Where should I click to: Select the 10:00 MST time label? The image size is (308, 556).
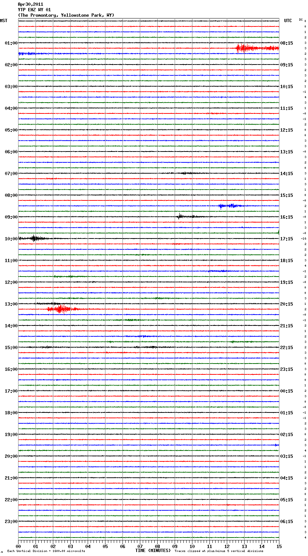coord(11,239)
